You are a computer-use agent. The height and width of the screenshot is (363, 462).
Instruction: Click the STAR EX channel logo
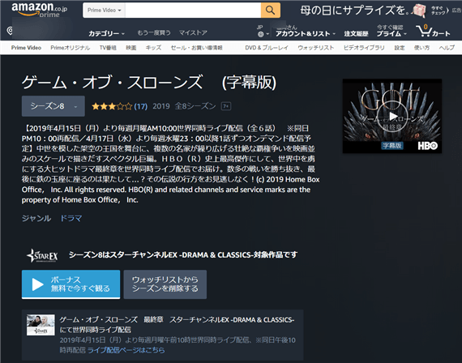pyautogui.click(x=42, y=255)
